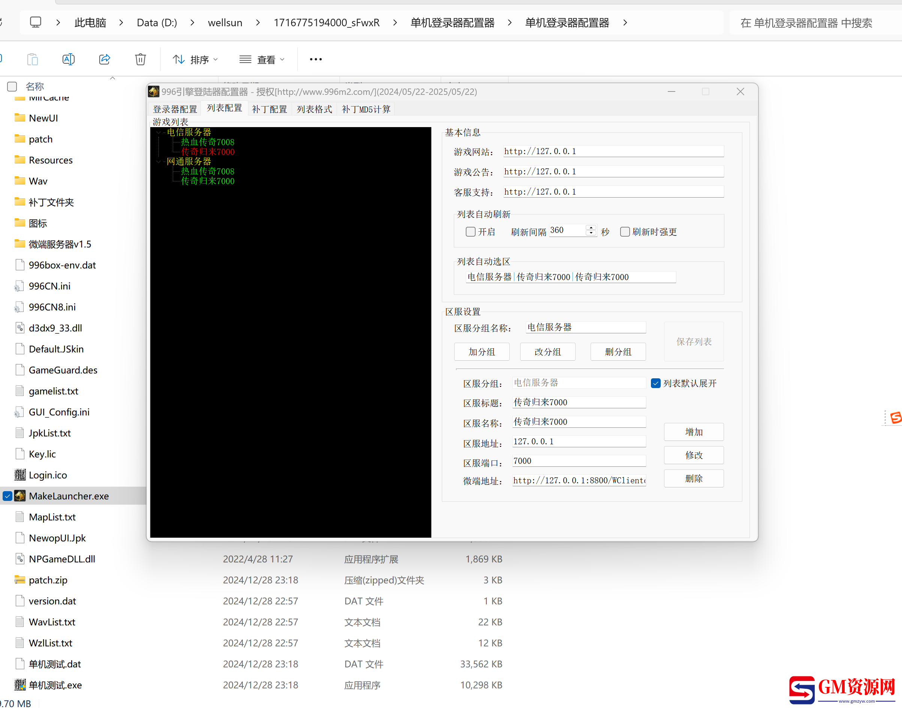Open the 排序 sort dropdown
The width and height of the screenshot is (902, 709).
click(195, 59)
